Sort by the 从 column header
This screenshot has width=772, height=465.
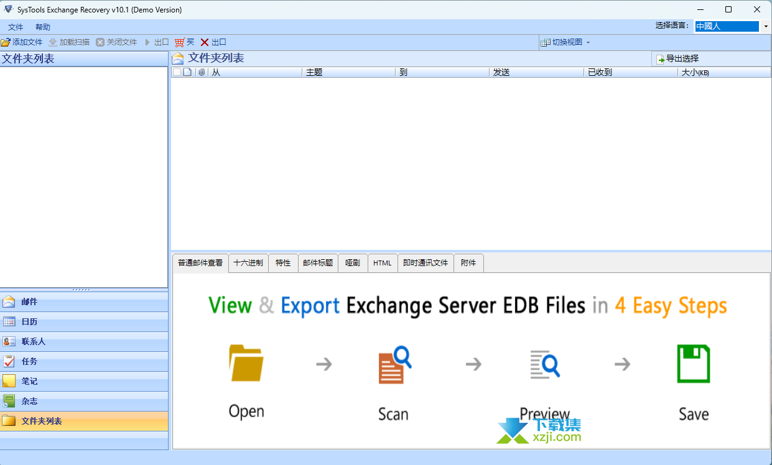pos(255,72)
